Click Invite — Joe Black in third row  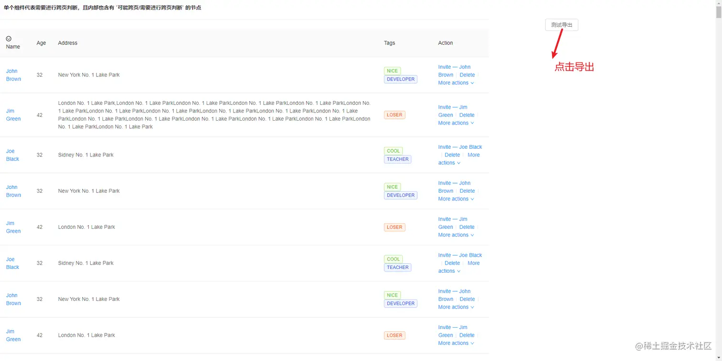click(x=460, y=147)
